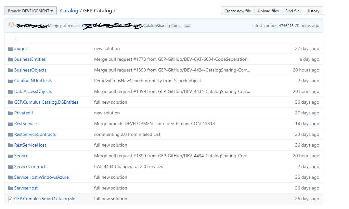
Task: Click the folder icon beside Privatedll
Action: [10, 113]
